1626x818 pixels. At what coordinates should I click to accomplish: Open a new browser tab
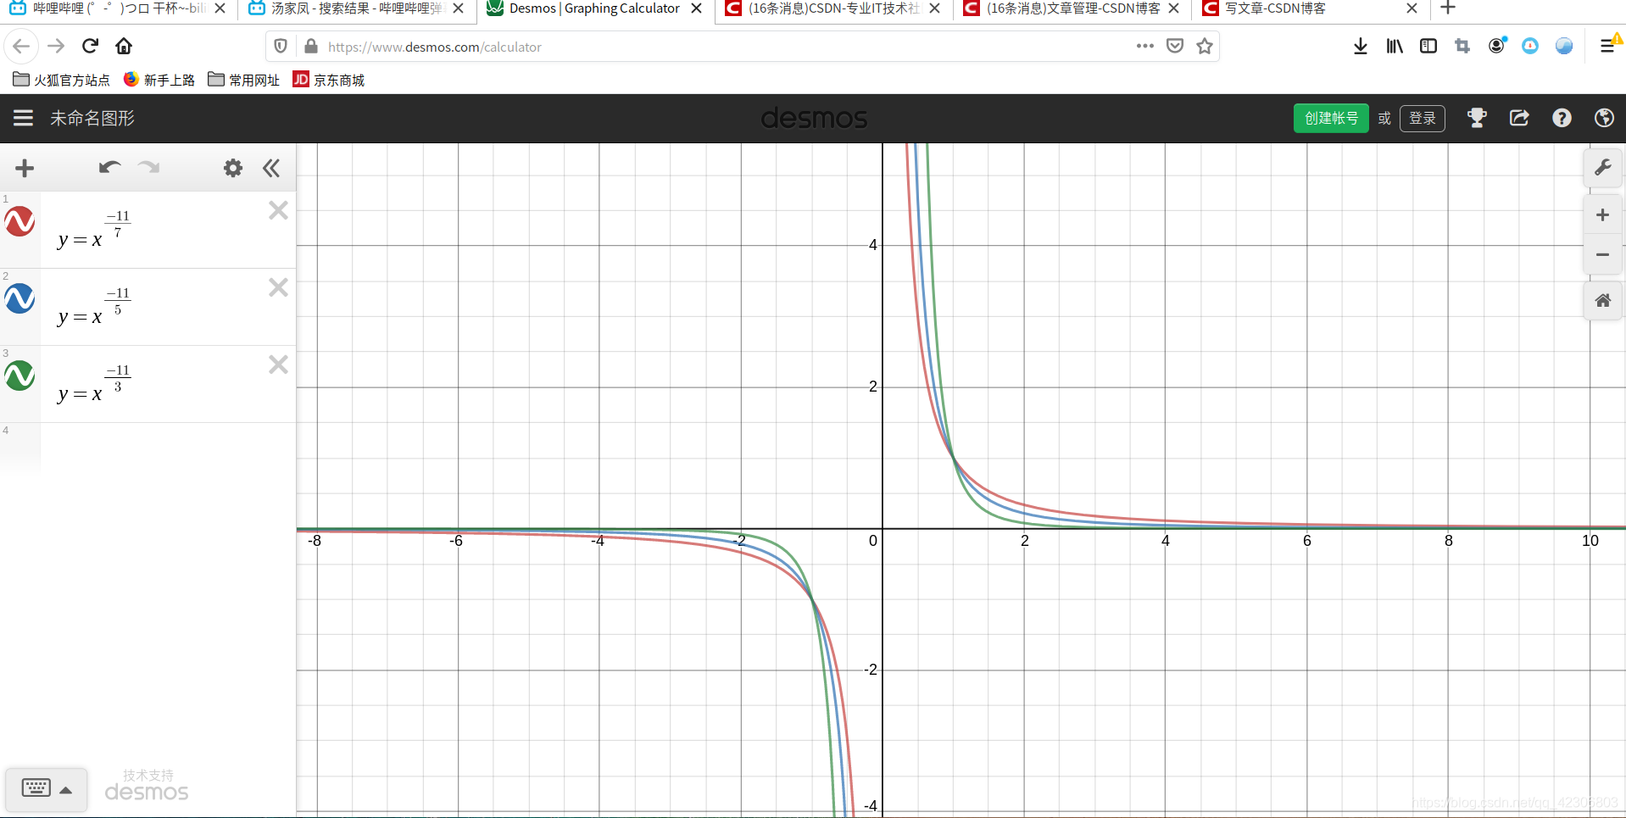click(x=1448, y=8)
